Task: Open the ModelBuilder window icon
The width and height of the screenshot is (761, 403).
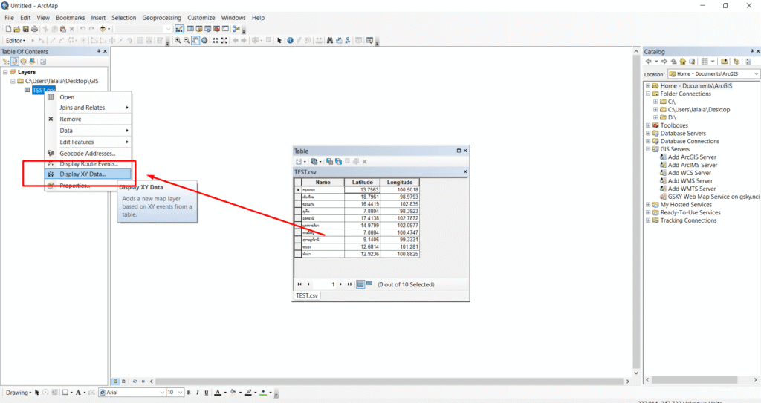Action: (236, 29)
